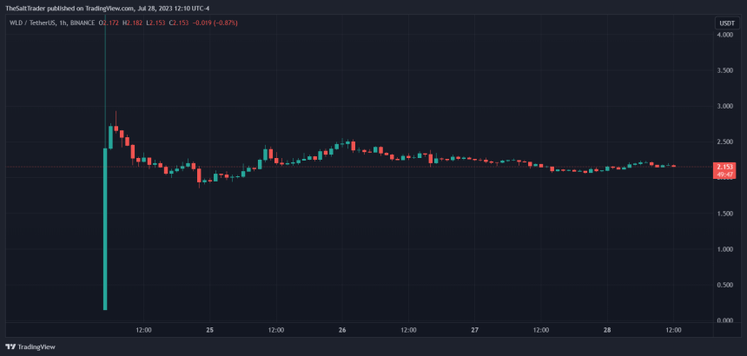Click the 1.000 price axis label
The width and height of the screenshot is (747, 356).
pos(724,249)
